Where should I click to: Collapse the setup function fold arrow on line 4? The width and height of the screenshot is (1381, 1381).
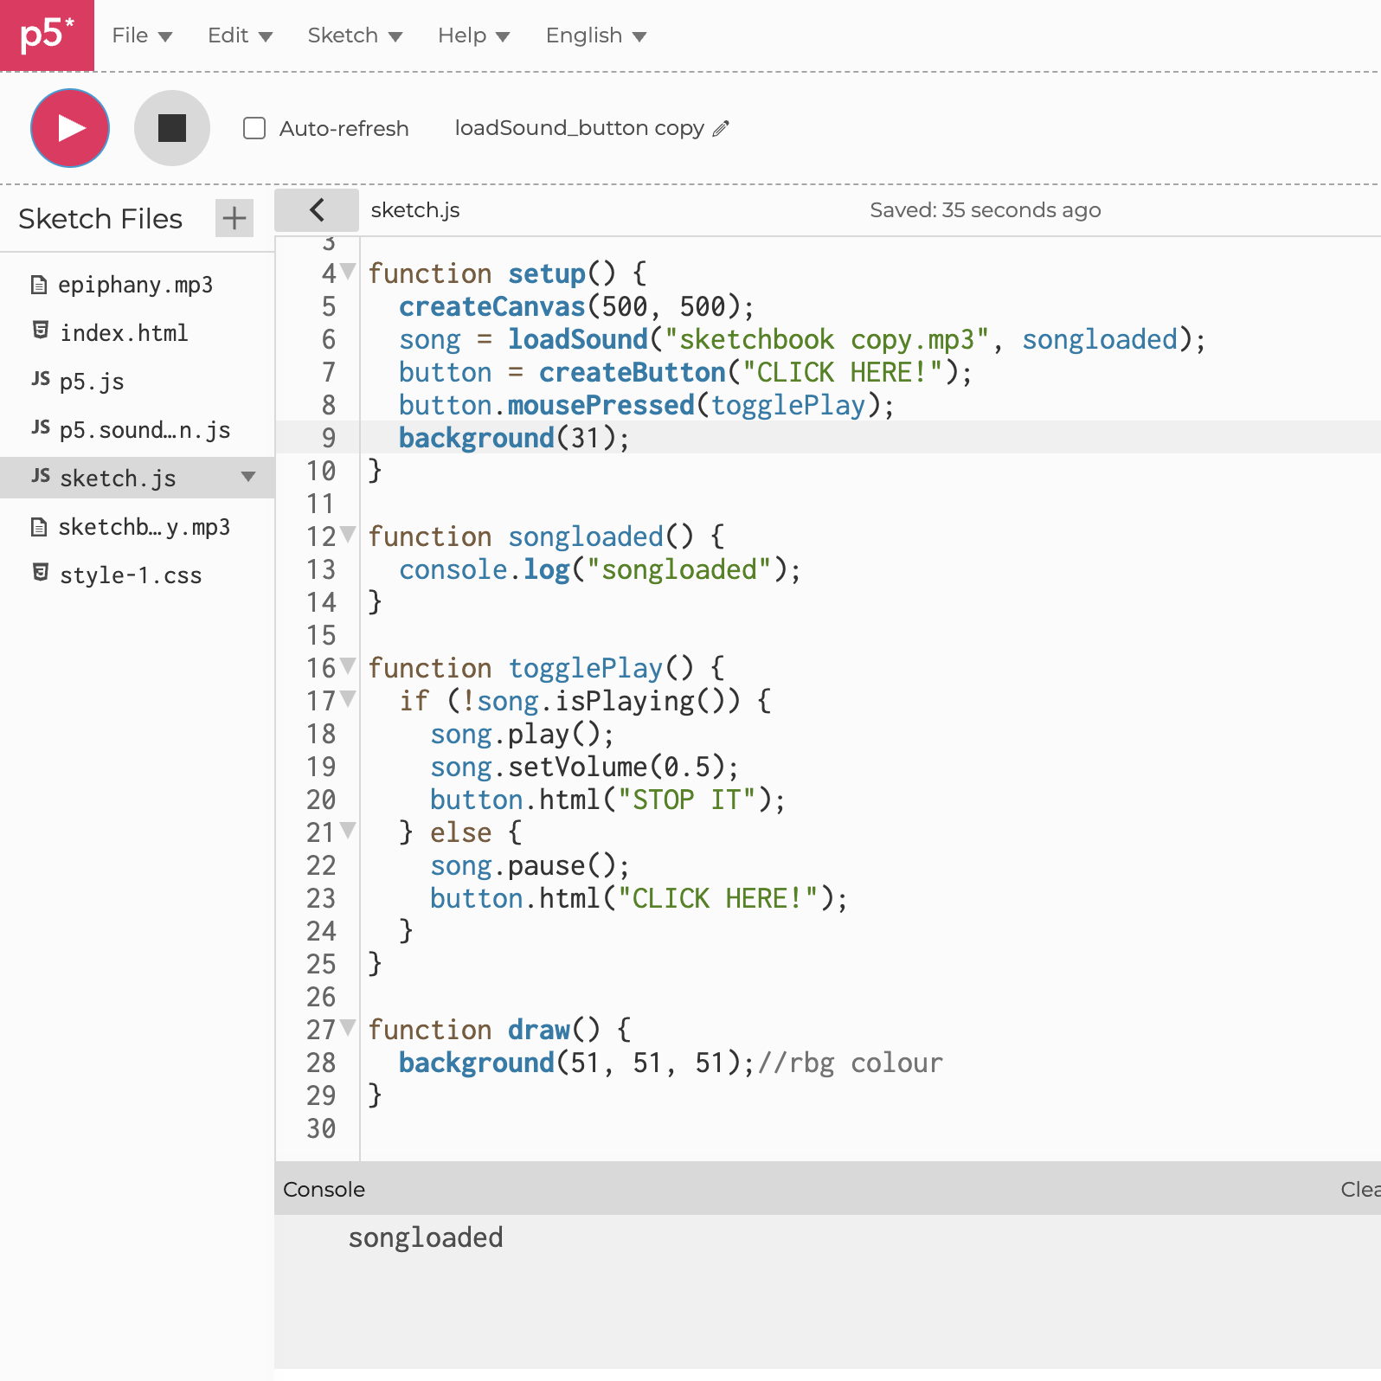pos(348,272)
